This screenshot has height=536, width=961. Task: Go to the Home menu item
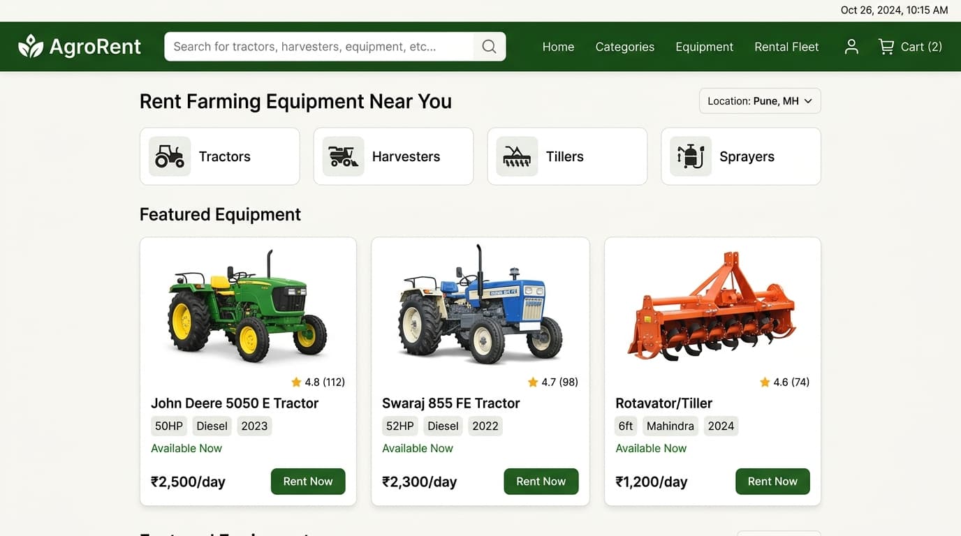coord(558,47)
